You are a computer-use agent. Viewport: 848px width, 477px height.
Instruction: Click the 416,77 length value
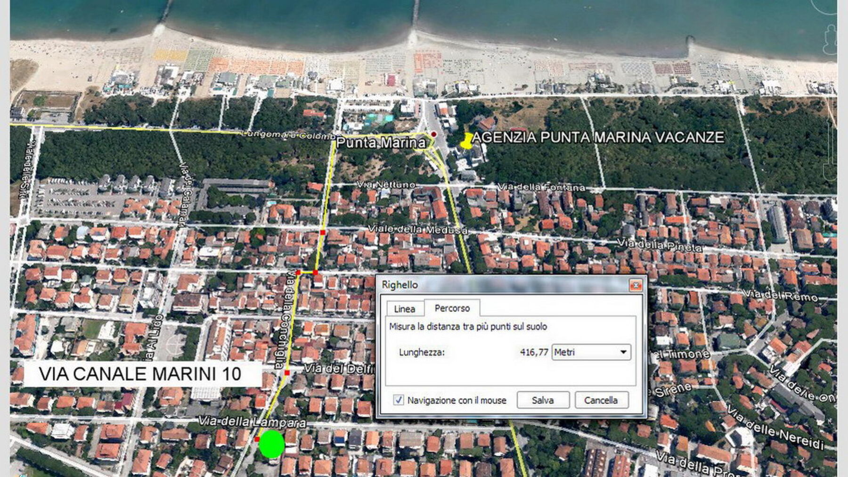[534, 352]
